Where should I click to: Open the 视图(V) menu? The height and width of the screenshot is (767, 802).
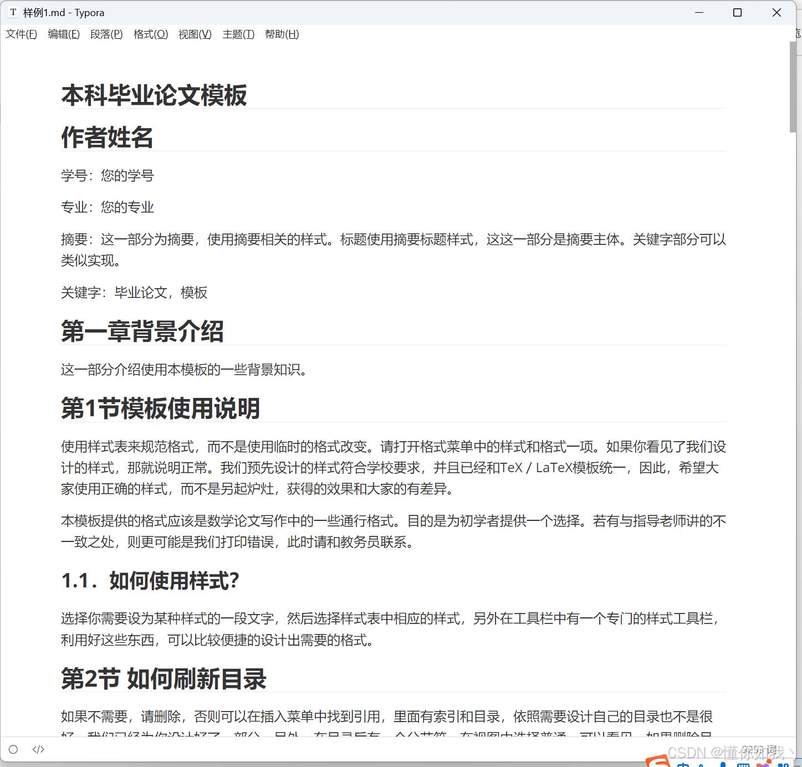[x=195, y=34]
